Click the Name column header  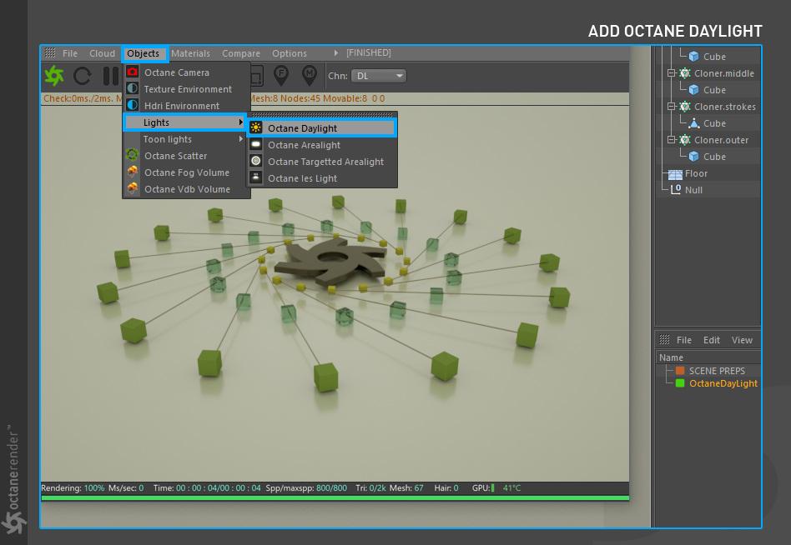coord(671,357)
